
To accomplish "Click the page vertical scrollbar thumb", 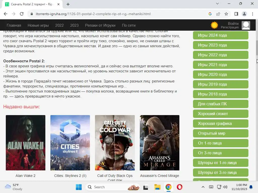I will [257, 47].
